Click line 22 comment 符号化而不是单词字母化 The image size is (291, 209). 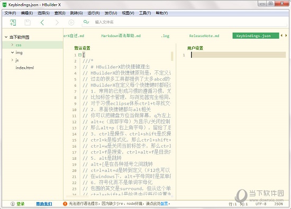point(117,183)
